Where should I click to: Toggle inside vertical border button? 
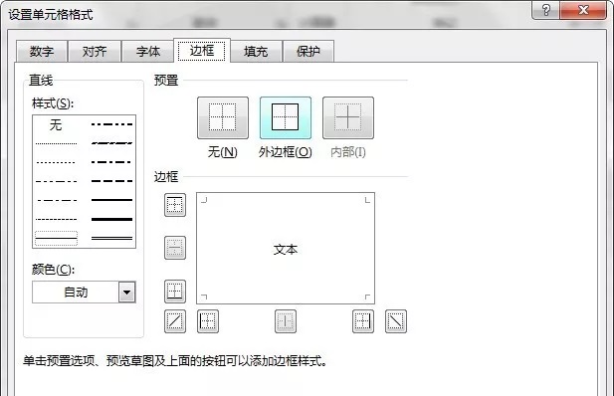286,321
